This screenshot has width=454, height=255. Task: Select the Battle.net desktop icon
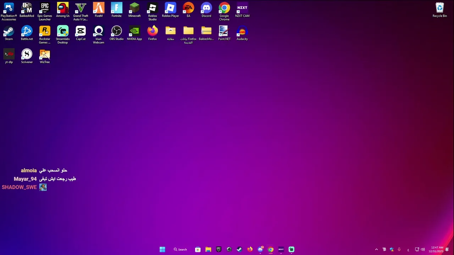[x=27, y=33]
